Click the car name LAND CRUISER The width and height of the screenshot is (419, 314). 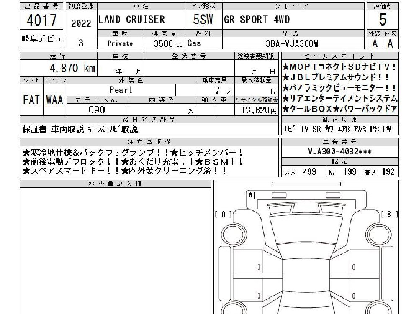(x=131, y=20)
